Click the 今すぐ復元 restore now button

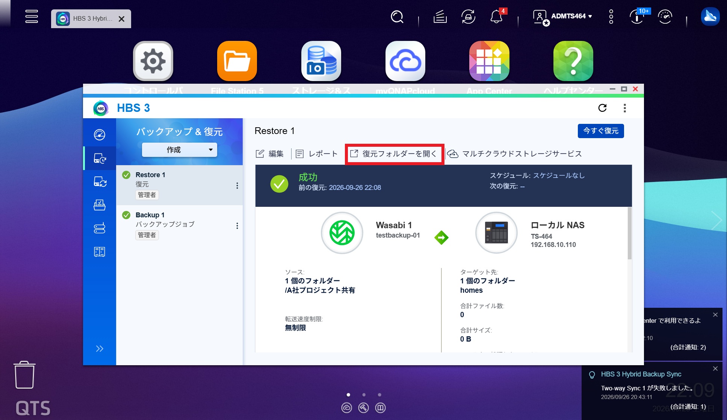pos(601,131)
